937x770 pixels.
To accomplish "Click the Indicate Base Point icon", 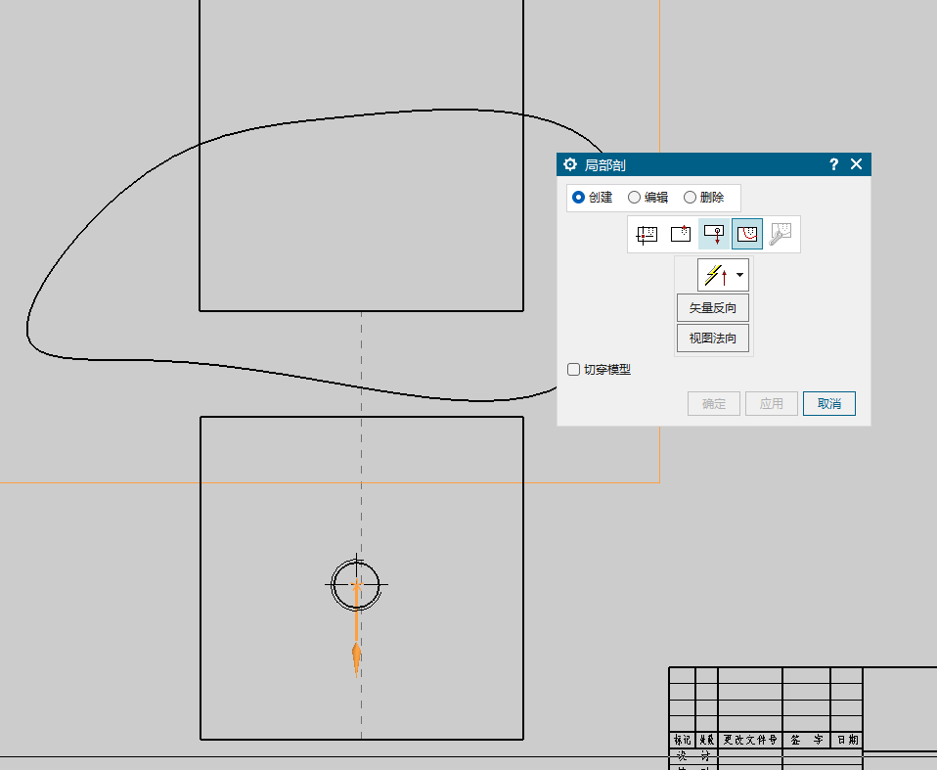I will (681, 234).
